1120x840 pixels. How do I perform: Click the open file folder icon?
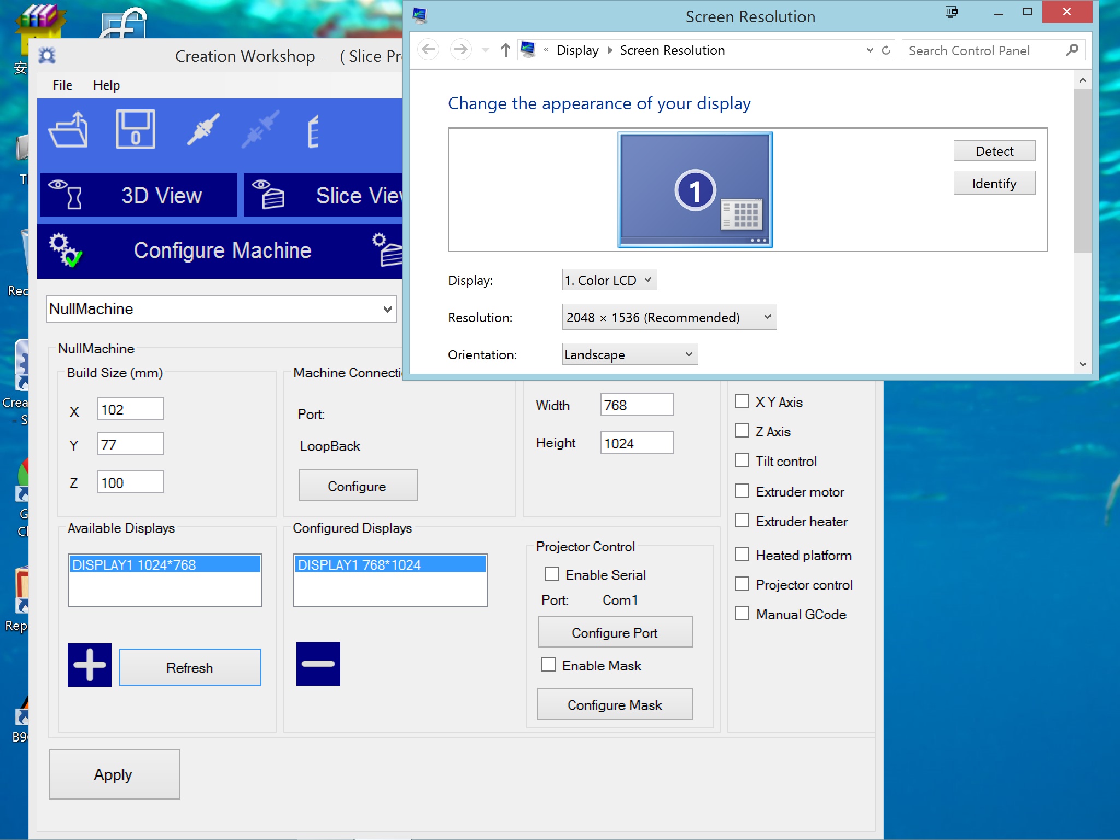click(68, 130)
